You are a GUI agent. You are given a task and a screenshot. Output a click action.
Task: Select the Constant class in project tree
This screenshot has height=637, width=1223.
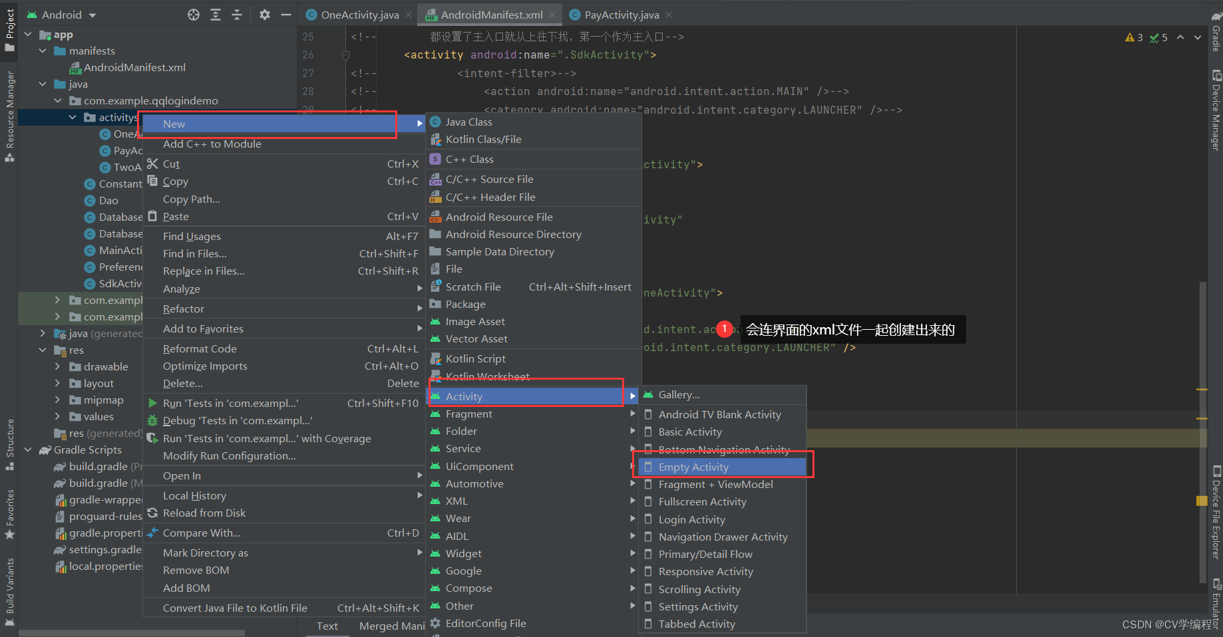[x=120, y=184]
